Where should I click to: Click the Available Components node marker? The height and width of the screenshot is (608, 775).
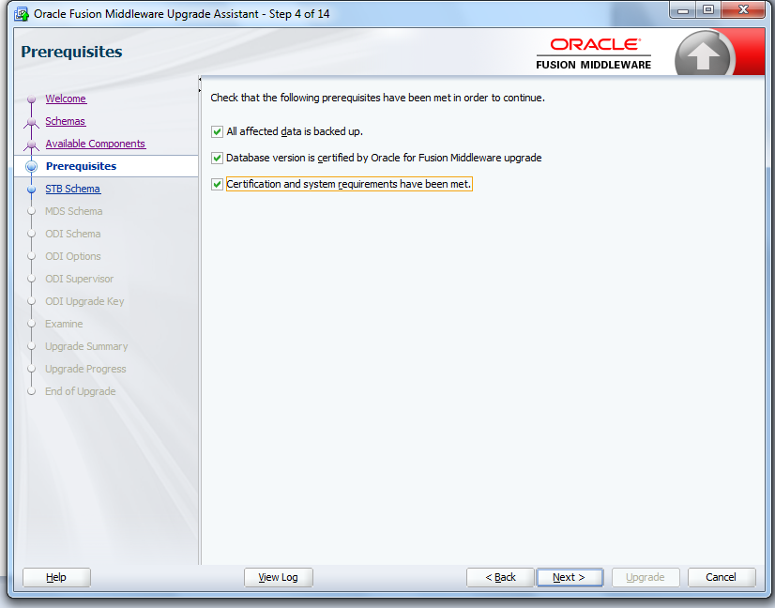coord(31,144)
